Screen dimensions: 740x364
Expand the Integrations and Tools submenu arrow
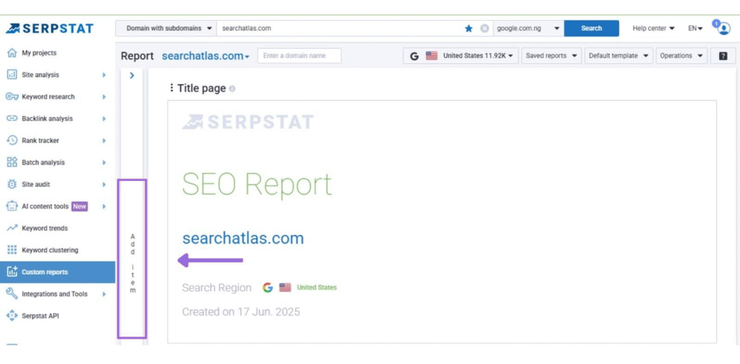104,294
